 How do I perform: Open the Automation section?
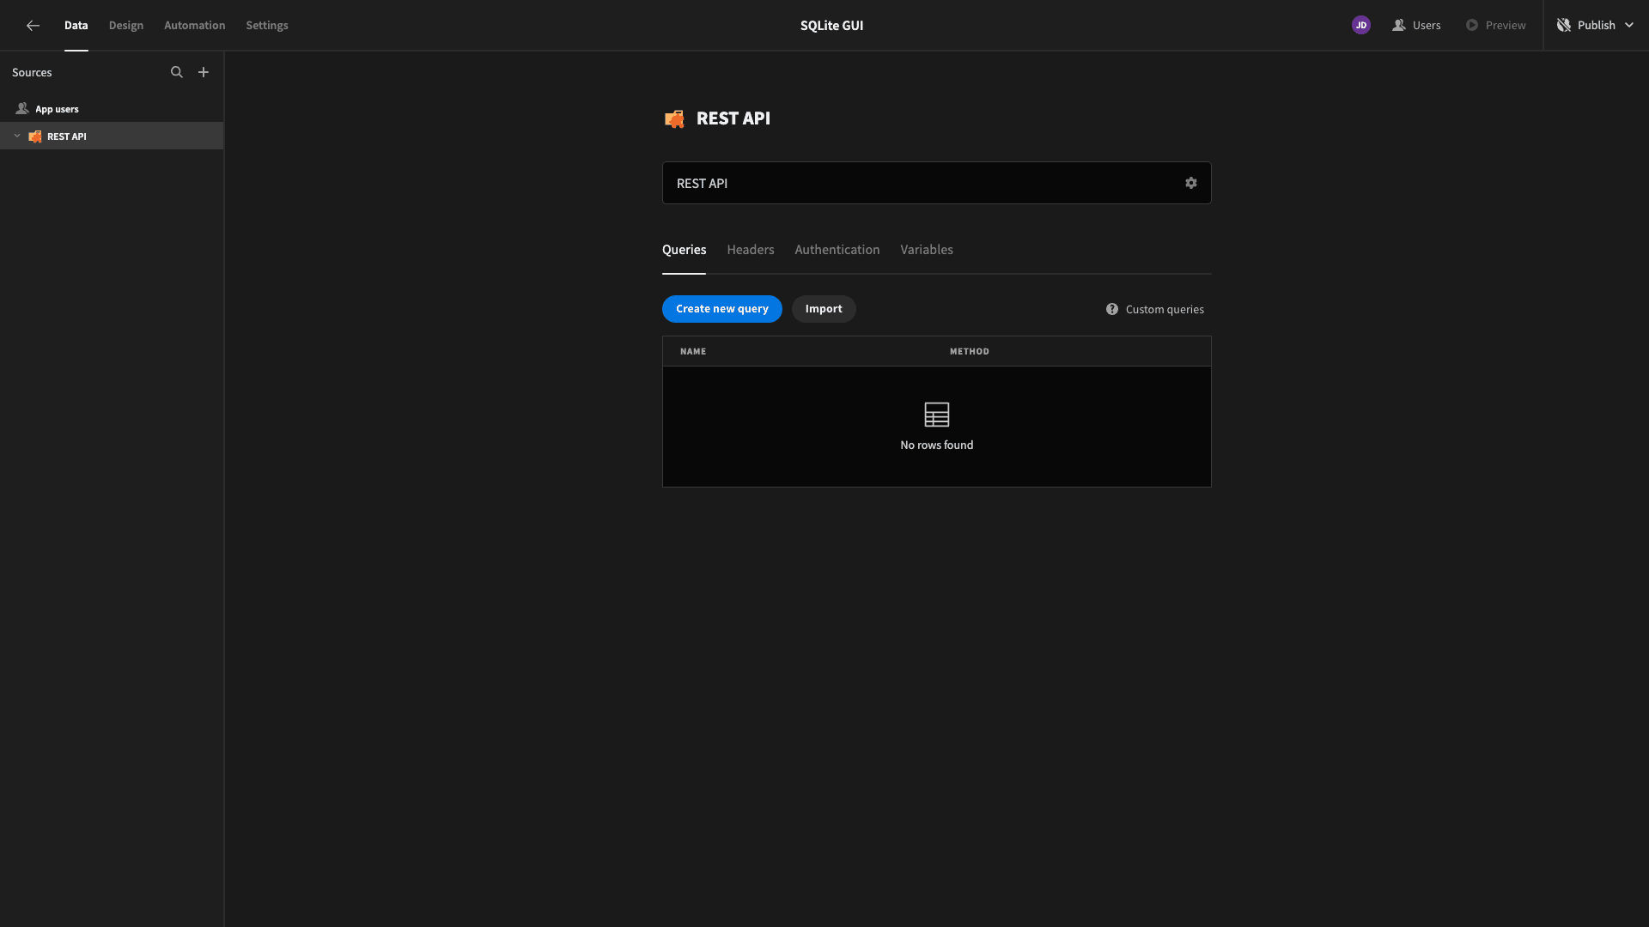pyautogui.click(x=195, y=25)
